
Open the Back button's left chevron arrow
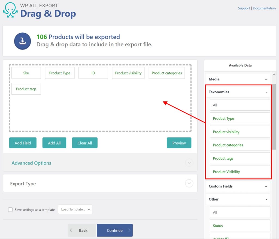pyautogui.click(x=71, y=230)
